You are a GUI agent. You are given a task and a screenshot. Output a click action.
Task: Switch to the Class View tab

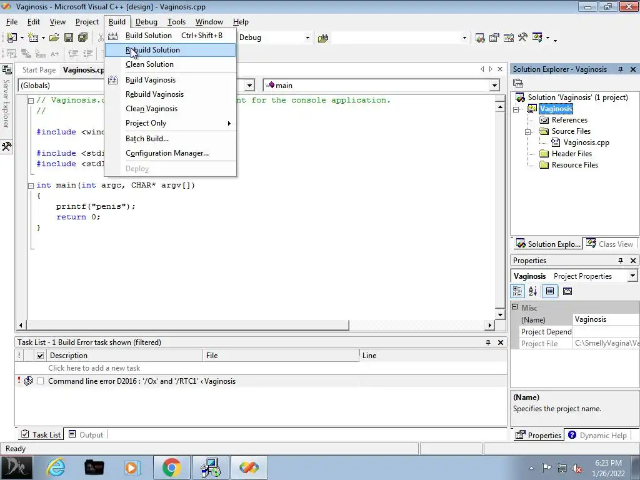[610, 244]
